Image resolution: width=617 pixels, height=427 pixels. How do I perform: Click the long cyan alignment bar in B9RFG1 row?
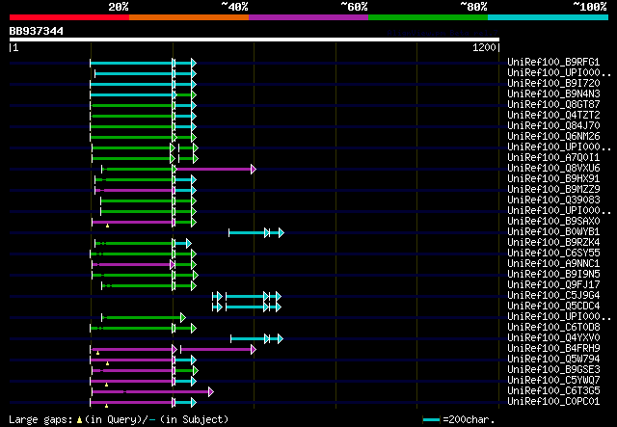click(x=131, y=63)
